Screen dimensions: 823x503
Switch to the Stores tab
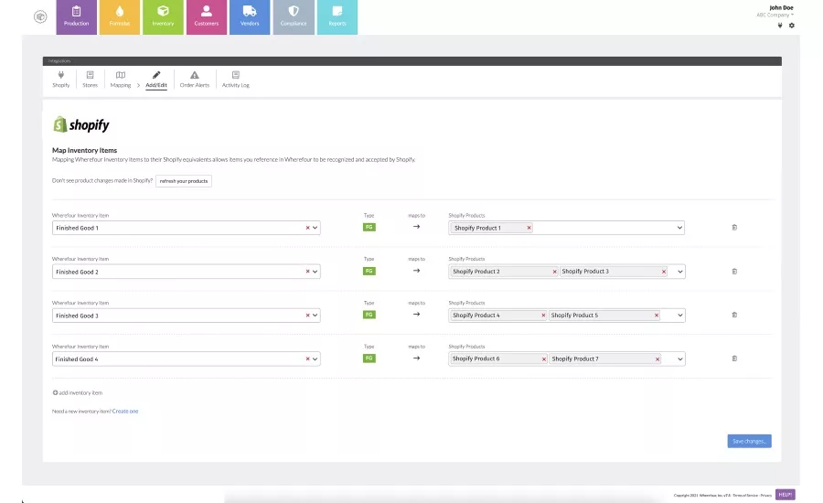(x=91, y=80)
